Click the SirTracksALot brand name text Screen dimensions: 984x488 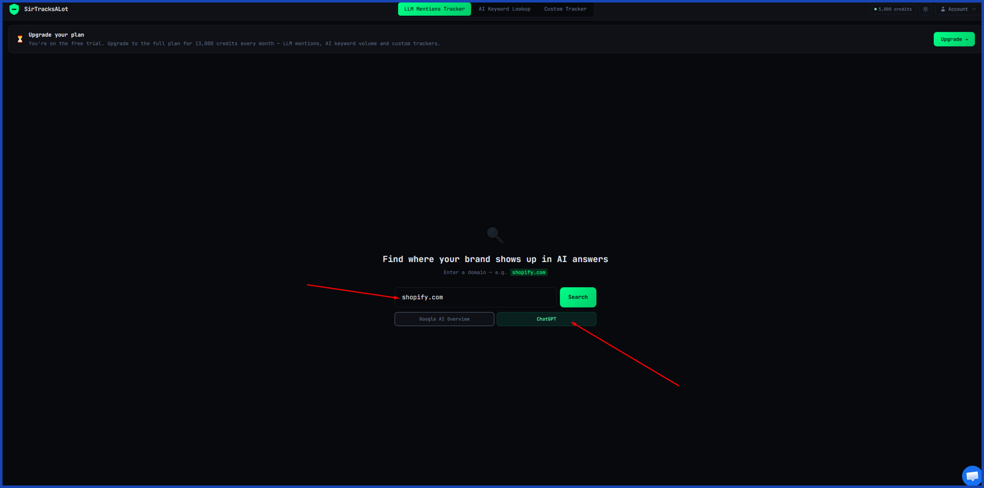pyautogui.click(x=46, y=9)
